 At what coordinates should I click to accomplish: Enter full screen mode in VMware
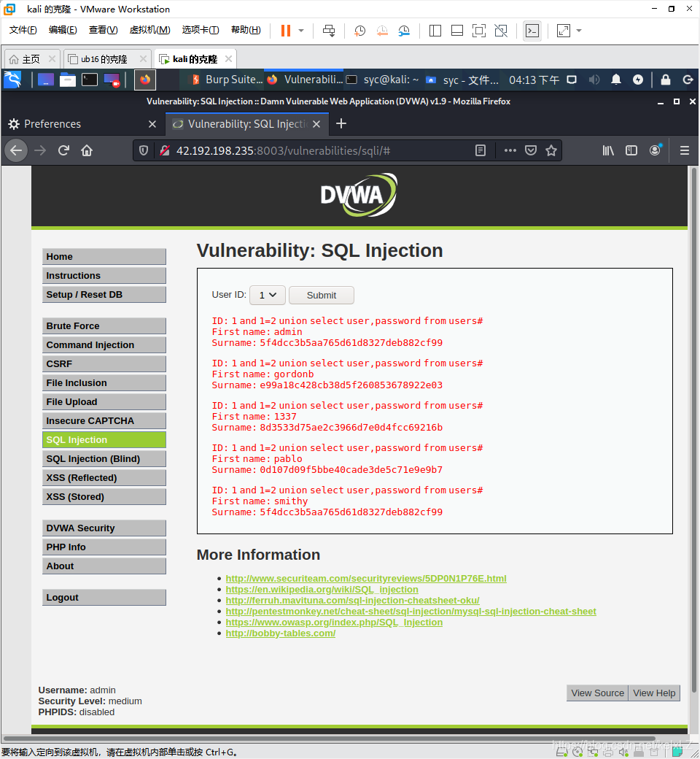click(479, 31)
